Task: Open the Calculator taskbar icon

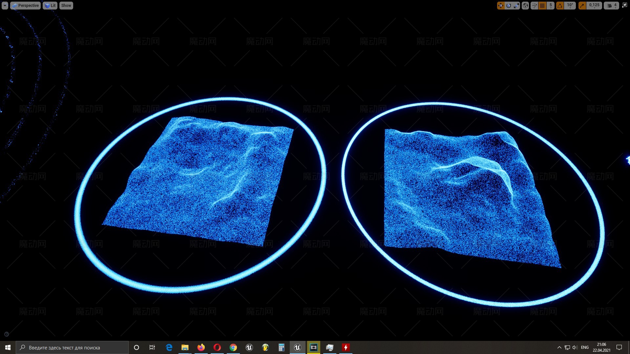Action: pyautogui.click(x=282, y=347)
